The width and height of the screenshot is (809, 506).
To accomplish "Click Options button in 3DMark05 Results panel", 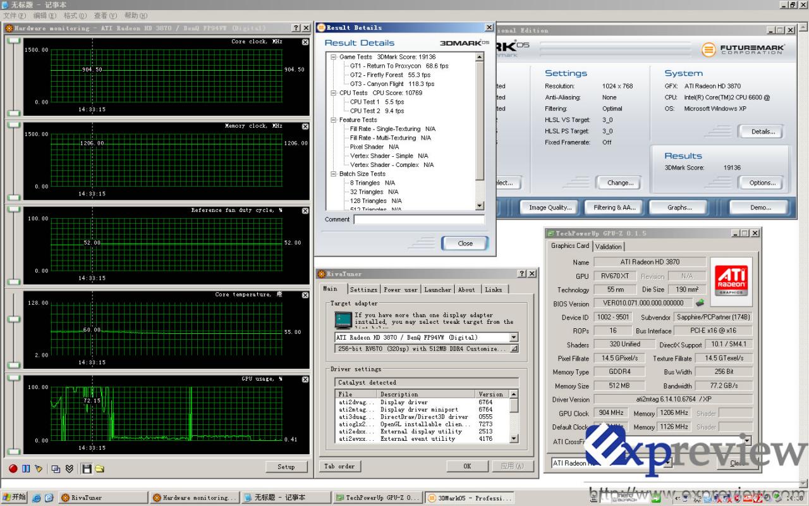I will [762, 183].
